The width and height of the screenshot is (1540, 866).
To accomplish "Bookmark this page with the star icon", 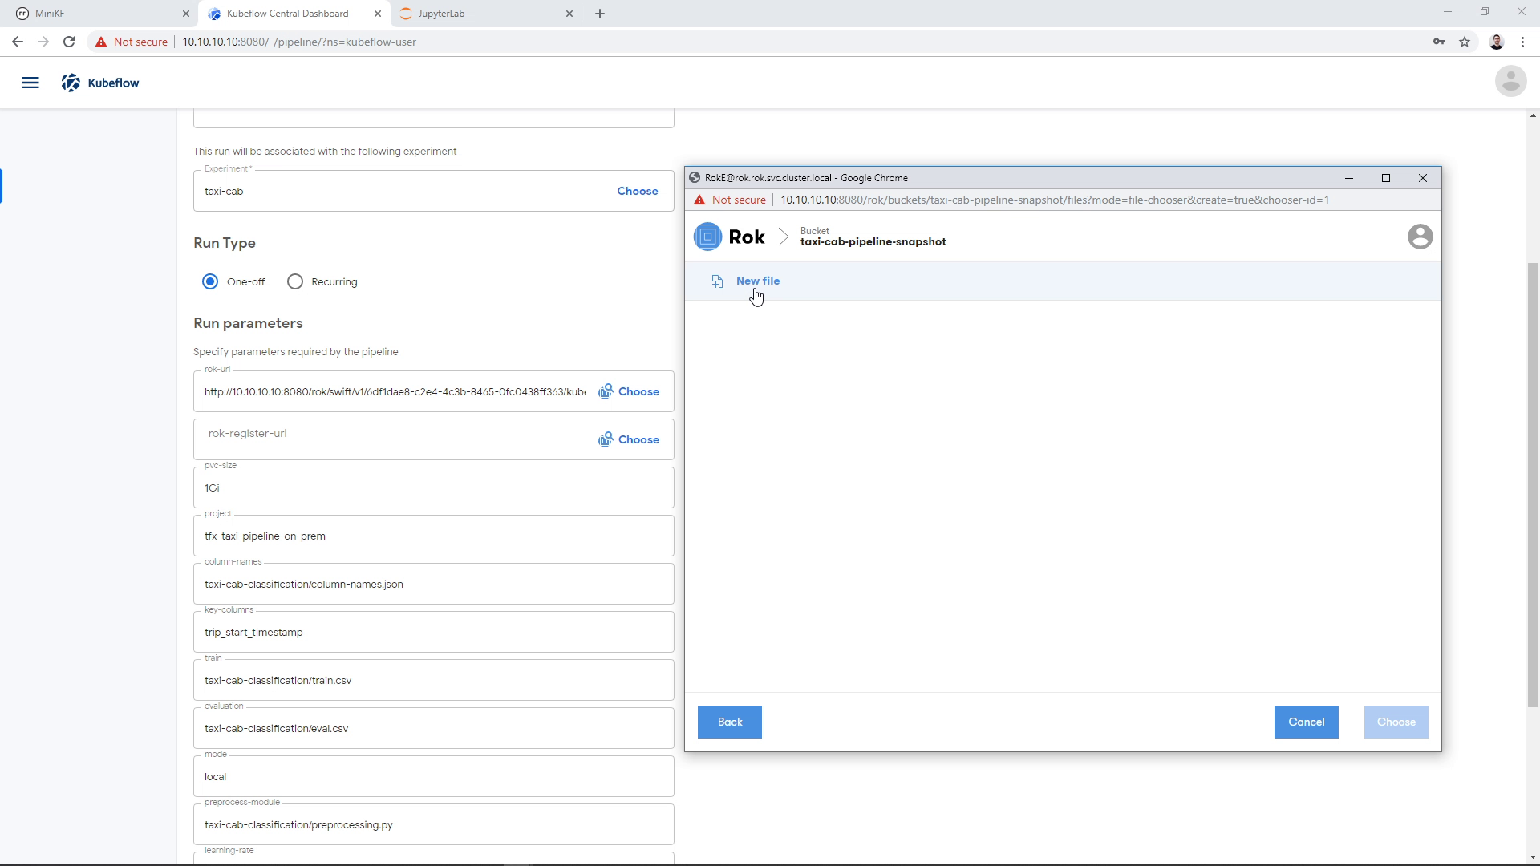I will pyautogui.click(x=1465, y=42).
